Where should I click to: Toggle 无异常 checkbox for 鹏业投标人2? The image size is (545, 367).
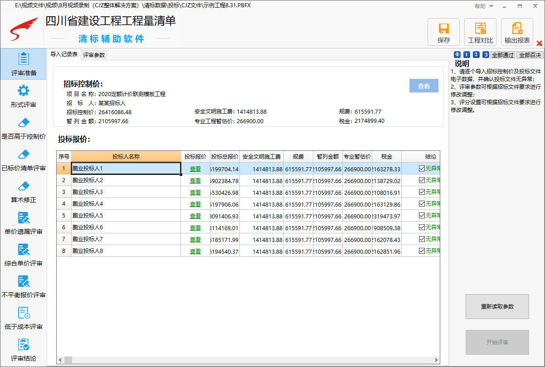tap(422, 180)
